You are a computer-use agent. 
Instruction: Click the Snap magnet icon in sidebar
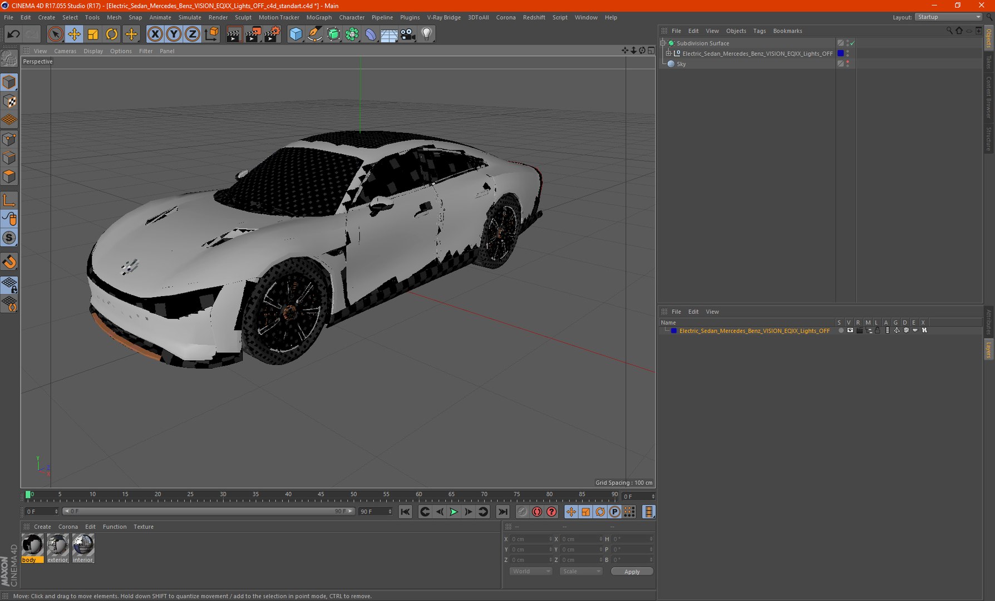click(x=9, y=262)
